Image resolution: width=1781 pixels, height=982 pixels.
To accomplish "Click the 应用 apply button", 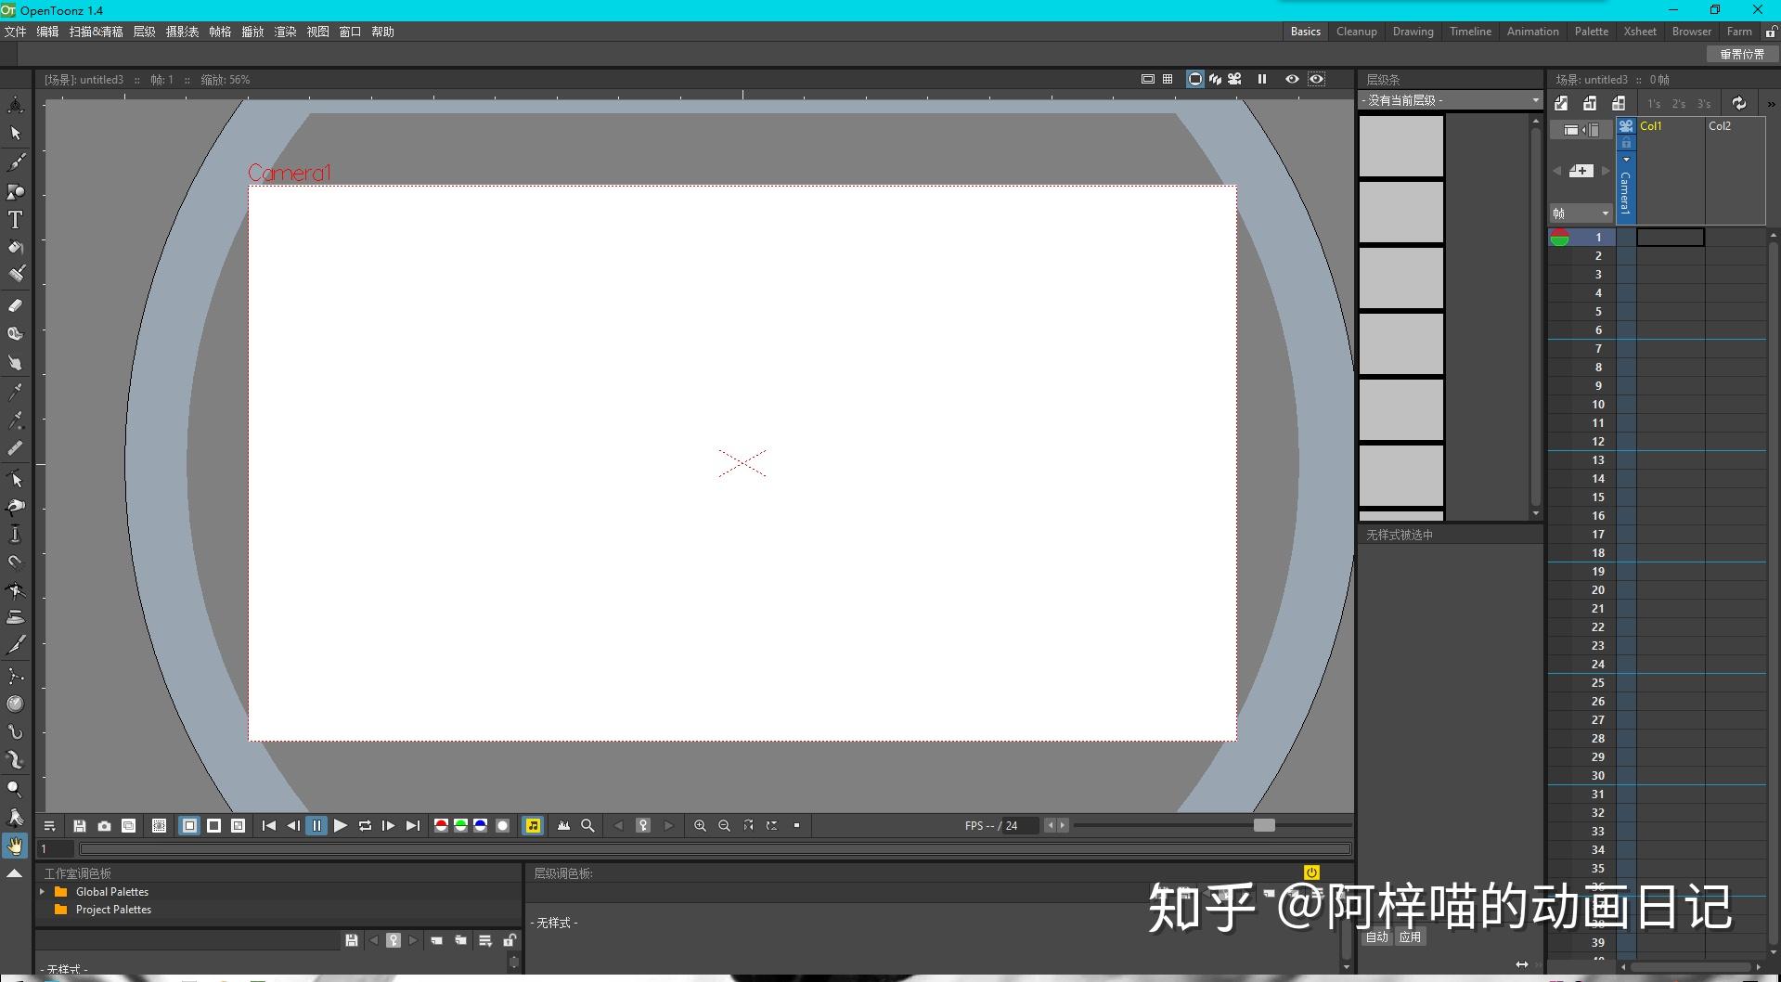I will tap(1410, 937).
